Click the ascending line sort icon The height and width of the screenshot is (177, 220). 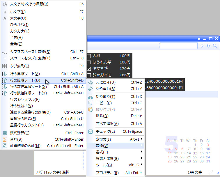pos(5,74)
